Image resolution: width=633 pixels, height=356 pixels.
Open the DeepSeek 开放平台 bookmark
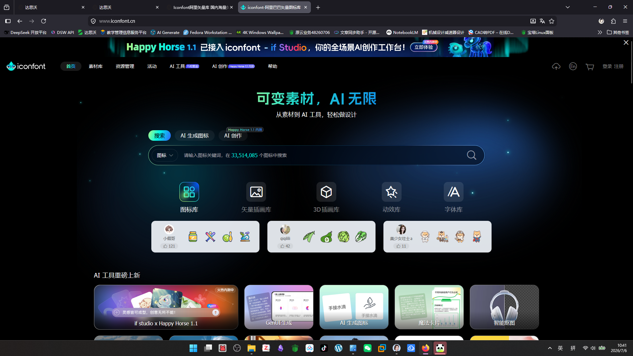25,32
